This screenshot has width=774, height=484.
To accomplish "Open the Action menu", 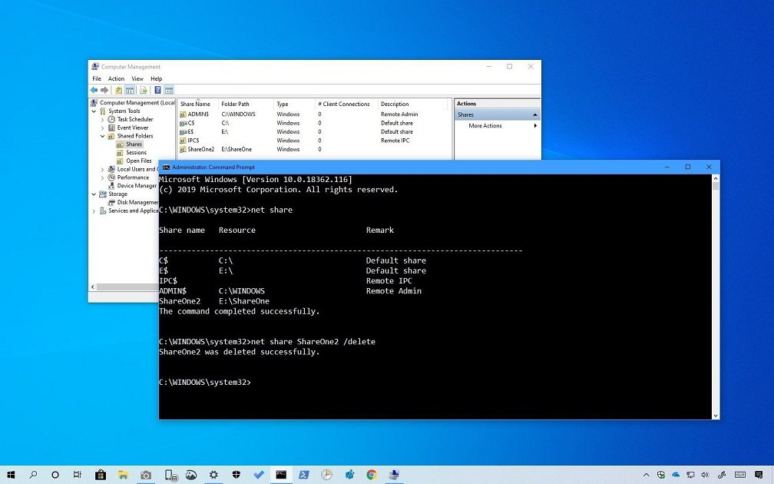I will click(116, 78).
